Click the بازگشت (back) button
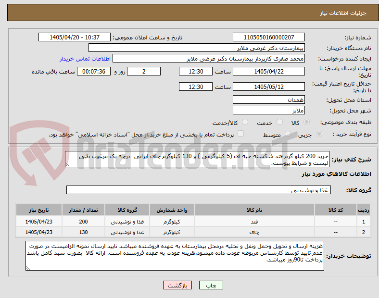Screen dimensions: 379x298 pos(177,285)
